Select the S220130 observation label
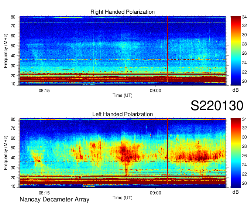The image size is (251, 204). pos(217,106)
